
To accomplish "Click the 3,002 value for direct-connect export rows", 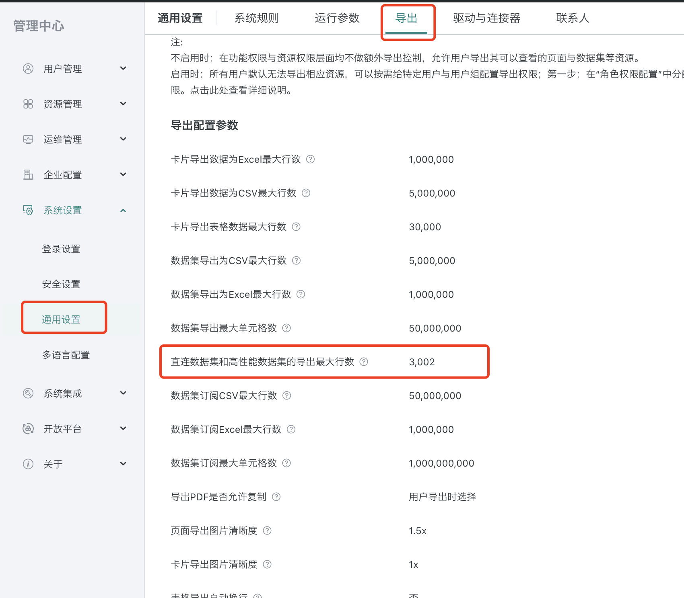I will (x=422, y=361).
